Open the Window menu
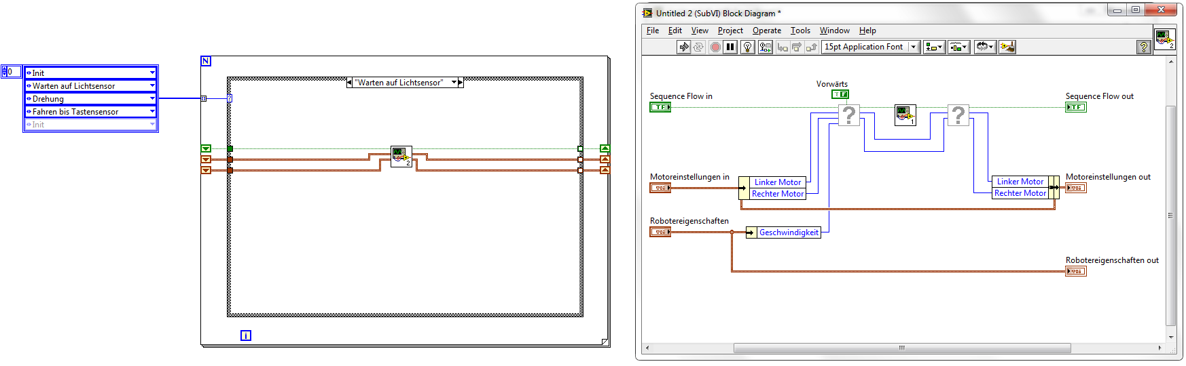Screen dimensions: 1186x366 click(x=834, y=30)
